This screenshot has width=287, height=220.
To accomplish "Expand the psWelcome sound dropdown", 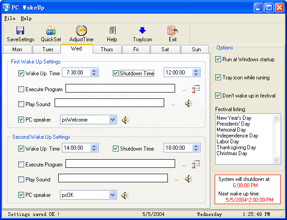I will [x=112, y=120].
